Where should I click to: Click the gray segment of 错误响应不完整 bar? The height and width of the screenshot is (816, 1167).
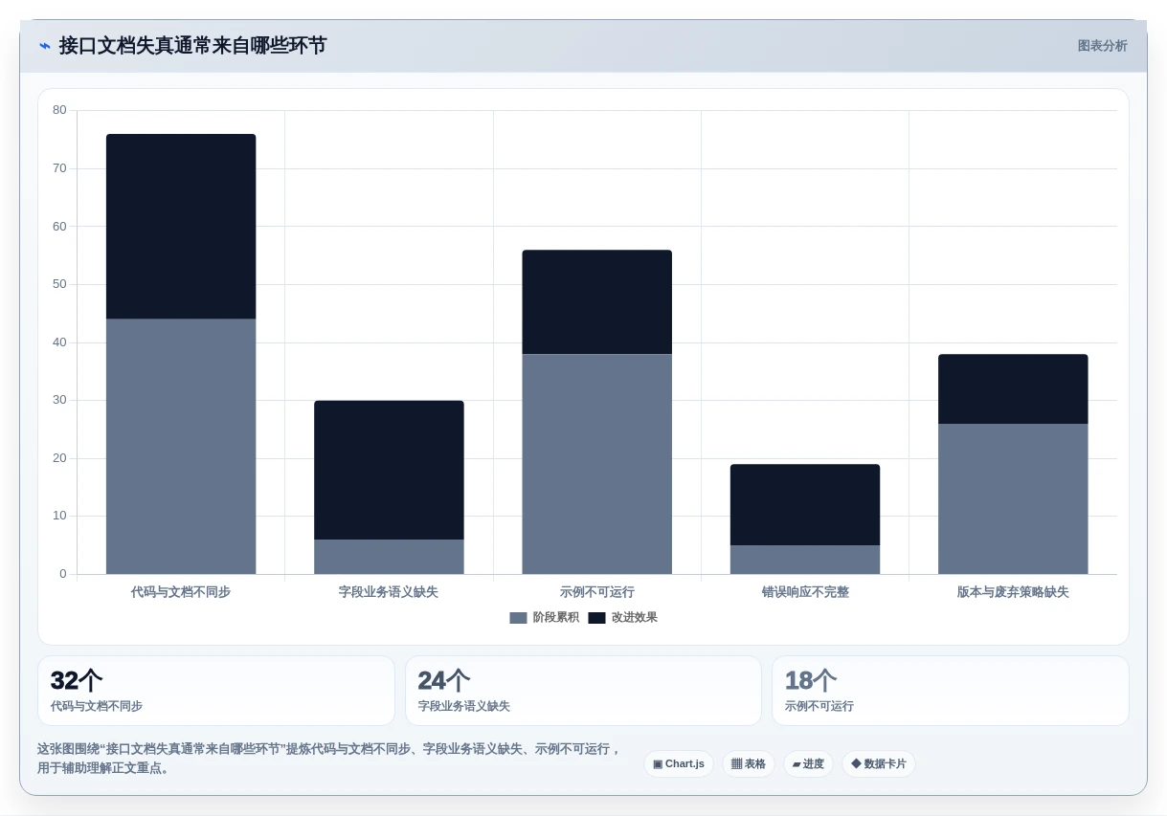coord(805,560)
